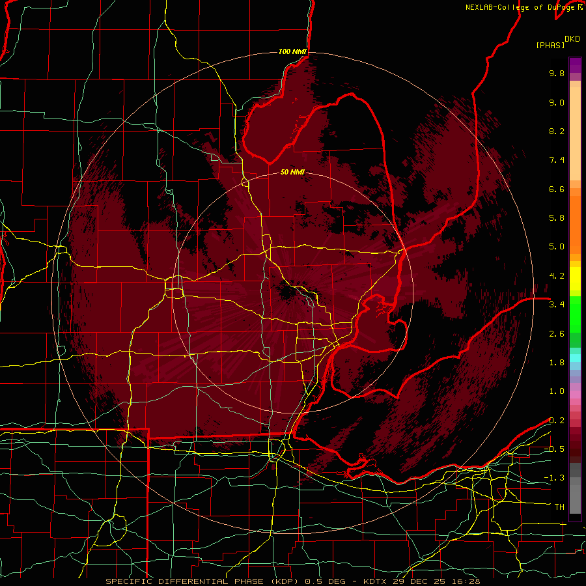Click the 5.8 value on the color scale
This screenshot has width=586, height=586.
557,218
